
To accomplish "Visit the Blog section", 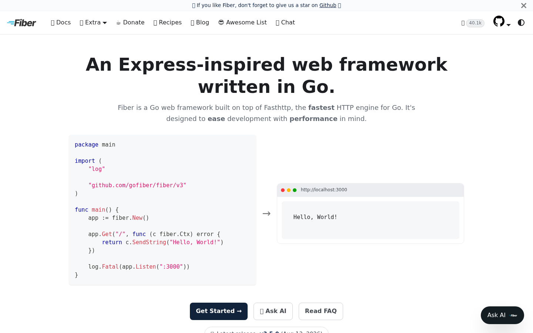I will click(x=200, y=23).
